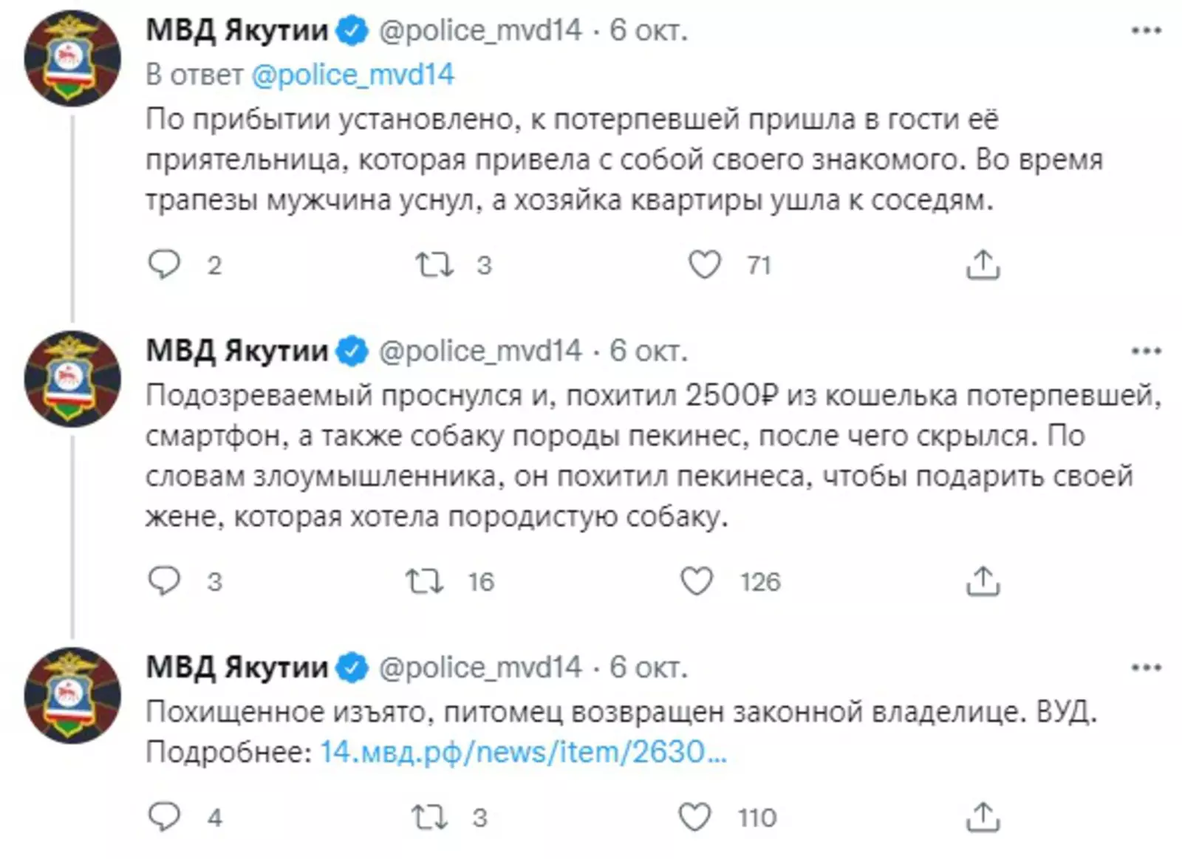Open the МВД Якутии avatar on first tweet

pyautogui.click(x=72, y=59)
